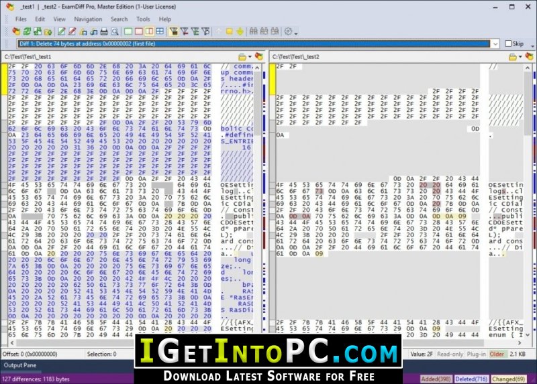Open Print Preview magnifier icon
This screenshot has width=537, height=384.
point(115,31)
